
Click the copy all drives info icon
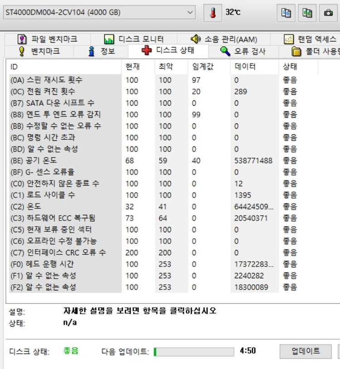(x=307, y=13)
